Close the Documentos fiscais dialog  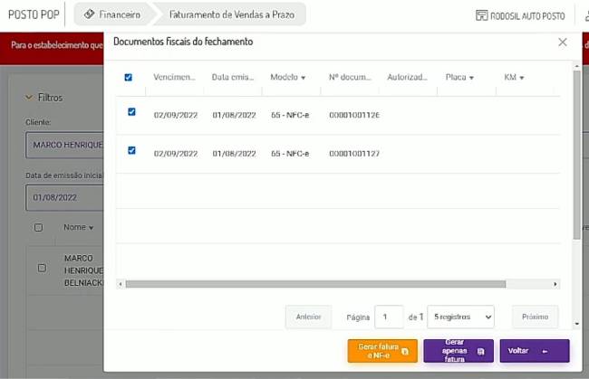point(563,43)
